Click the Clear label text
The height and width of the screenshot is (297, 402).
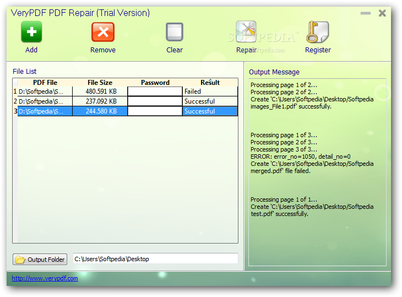(175, 50)
